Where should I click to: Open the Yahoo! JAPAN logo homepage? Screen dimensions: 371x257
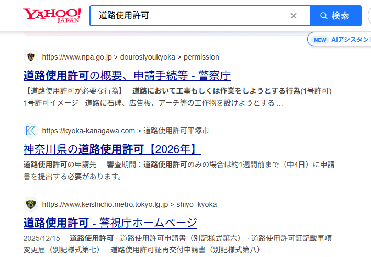[x=52, y=16]
